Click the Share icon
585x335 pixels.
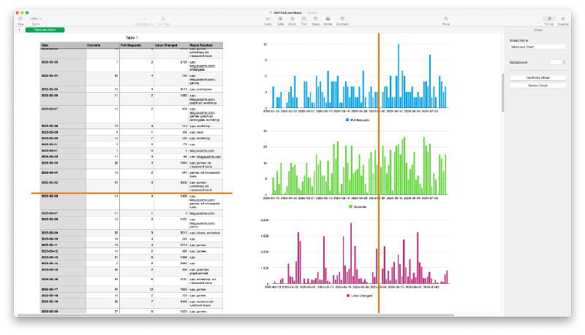pyautogui.click(x=446, y=18)
